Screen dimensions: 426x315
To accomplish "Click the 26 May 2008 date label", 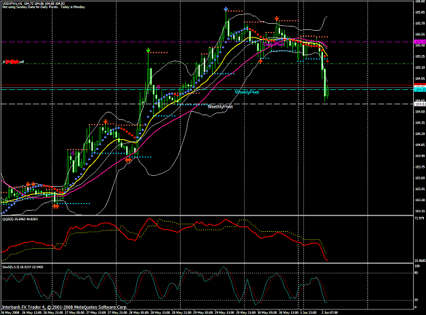I will (x=10, y=312).
